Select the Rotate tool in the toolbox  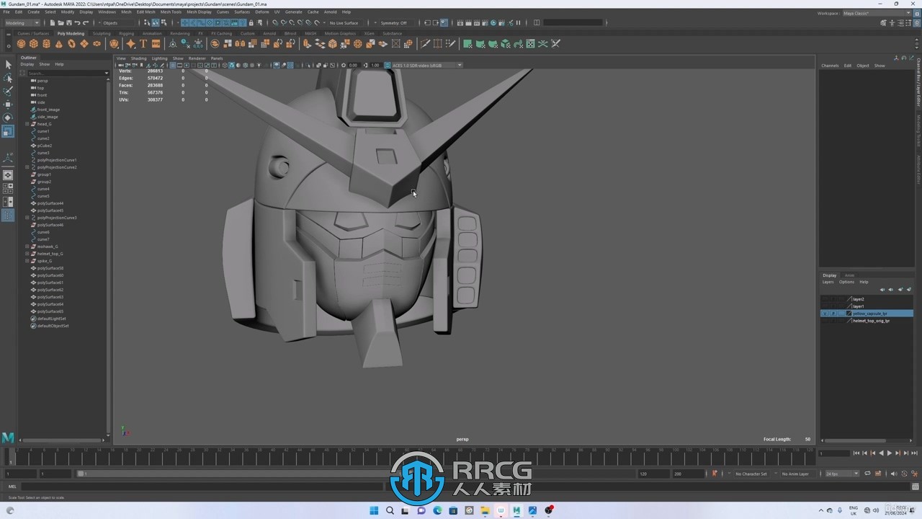[x=8, y=117]
